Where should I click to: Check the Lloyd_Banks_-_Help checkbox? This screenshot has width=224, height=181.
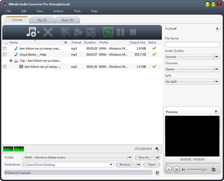click(x=4, y=54)
